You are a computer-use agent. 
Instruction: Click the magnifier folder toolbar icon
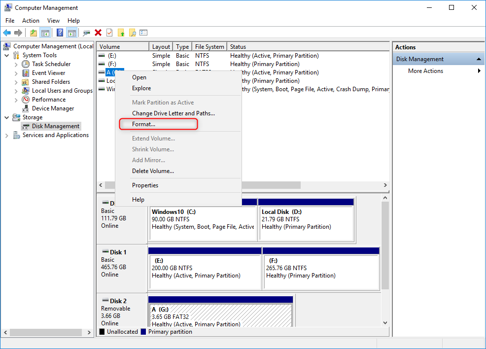132,33
